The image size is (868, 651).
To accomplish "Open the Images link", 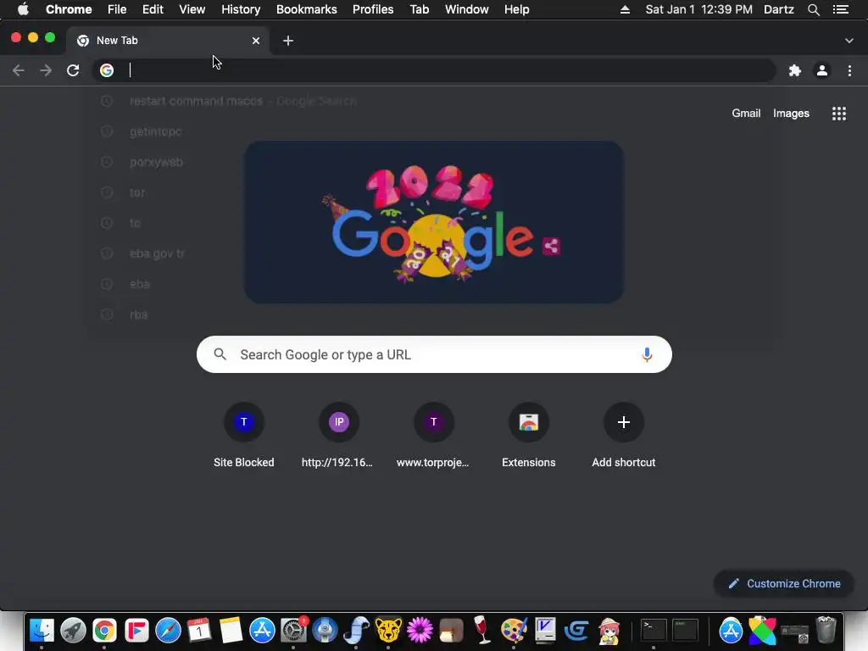I will [x=791, y=114].
